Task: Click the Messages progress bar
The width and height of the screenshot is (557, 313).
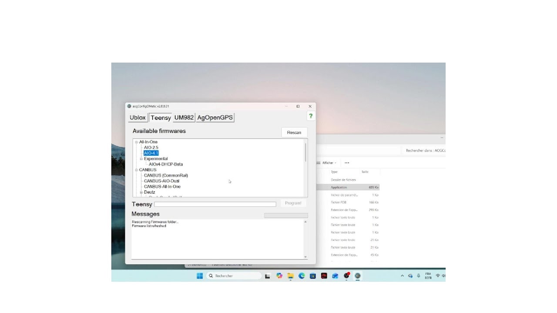Action: pyautogui.click(x=286, y=216)
